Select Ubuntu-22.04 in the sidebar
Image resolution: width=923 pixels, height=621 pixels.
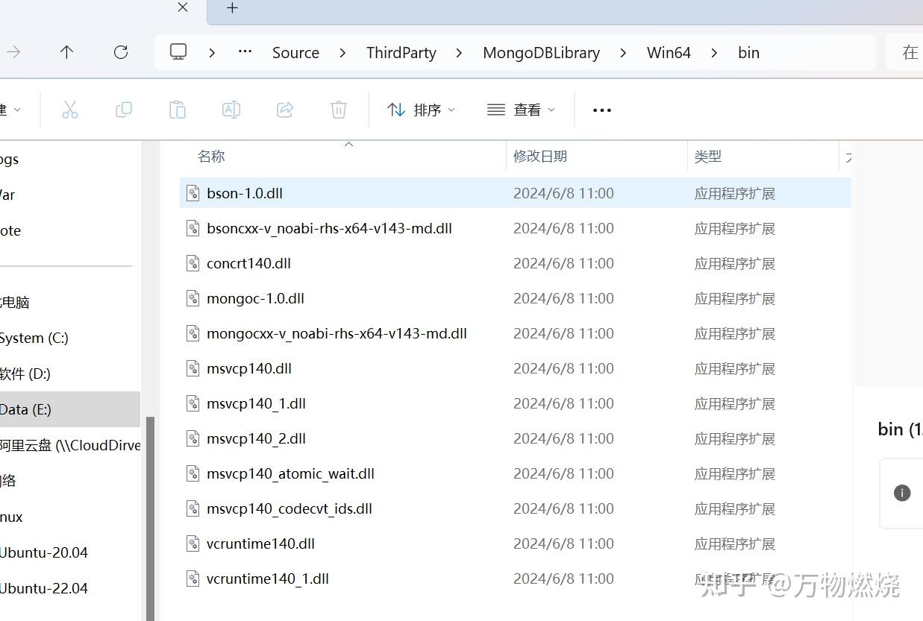click(x=45, y=588)
